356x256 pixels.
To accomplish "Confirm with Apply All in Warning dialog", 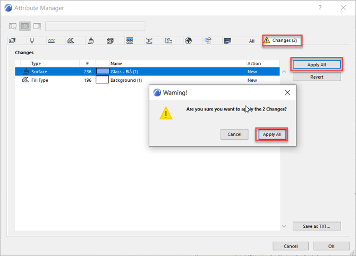I will click(272, 134).
